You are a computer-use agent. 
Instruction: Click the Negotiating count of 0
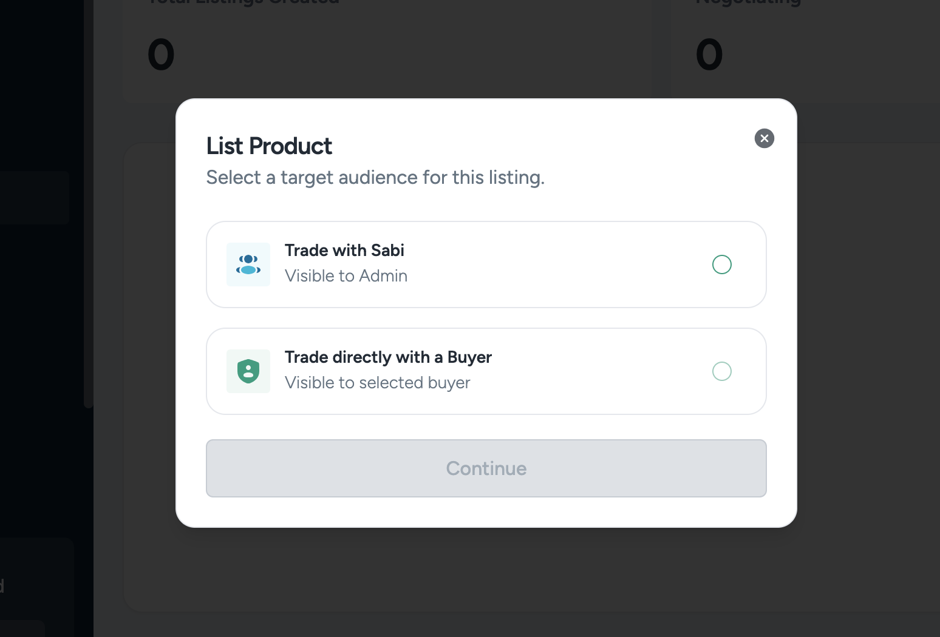click(709, 55)
